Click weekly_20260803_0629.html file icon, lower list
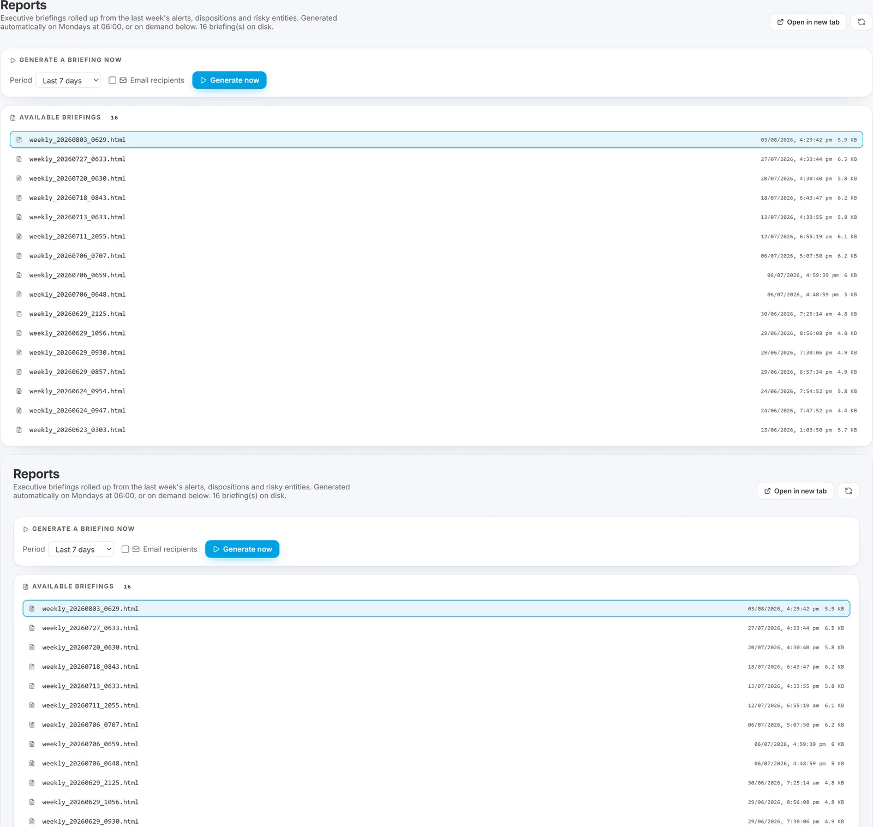 (32, 609)
